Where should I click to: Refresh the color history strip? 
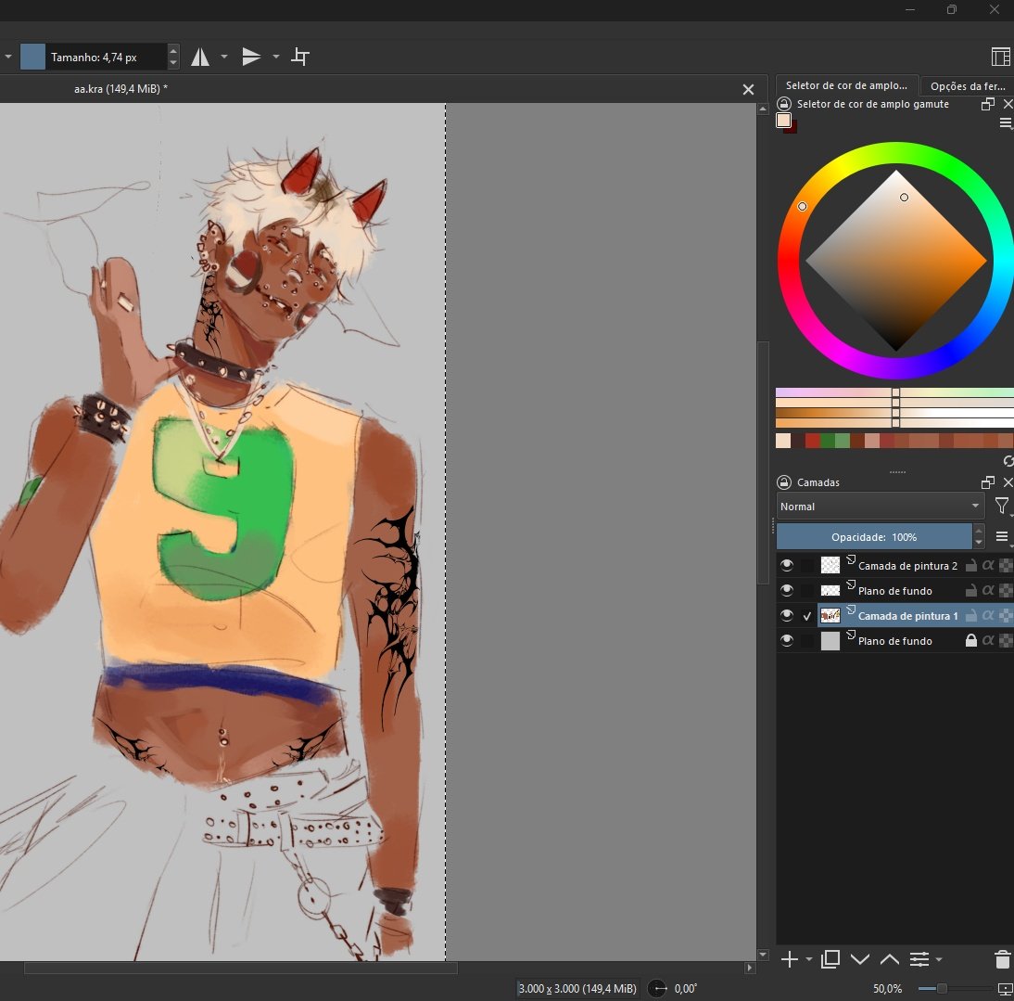(x=1008, y=461)
